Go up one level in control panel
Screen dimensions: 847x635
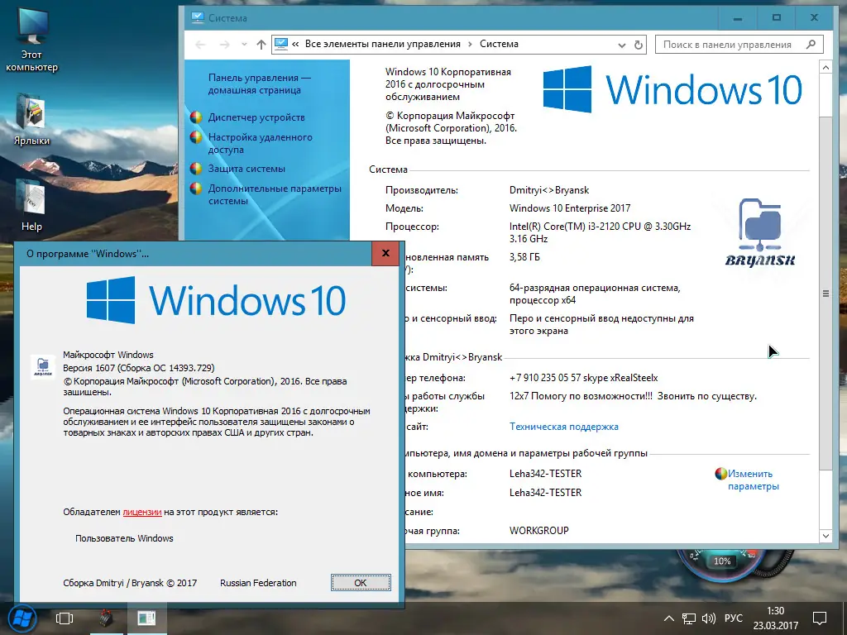pos(261,45)
